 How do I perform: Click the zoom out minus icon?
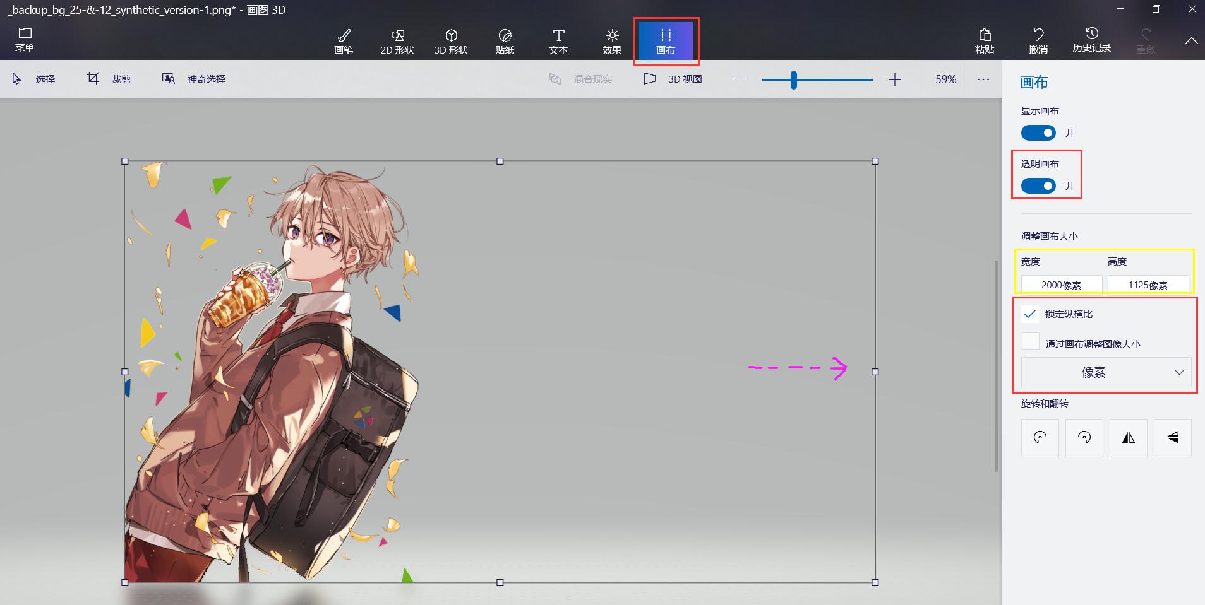pyautogui.click(x=740, y=79)
